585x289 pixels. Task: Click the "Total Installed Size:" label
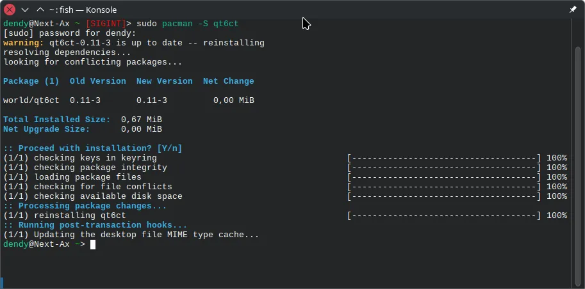[x=56, y=120]
